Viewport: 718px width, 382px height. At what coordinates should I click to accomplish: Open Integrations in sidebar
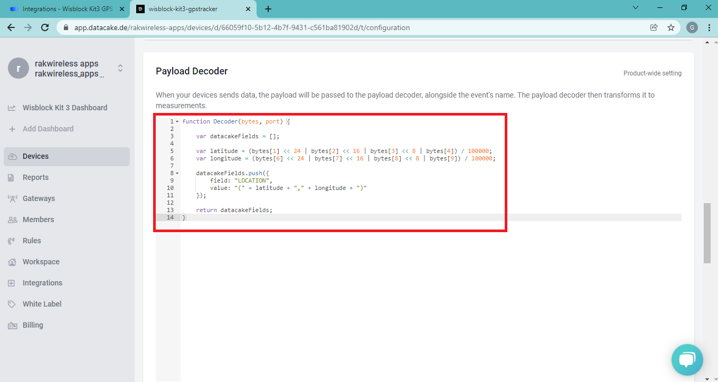point(42,283)
